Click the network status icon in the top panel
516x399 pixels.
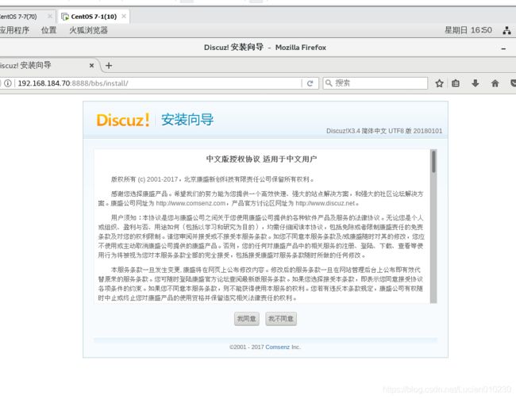tap(506, 30)
